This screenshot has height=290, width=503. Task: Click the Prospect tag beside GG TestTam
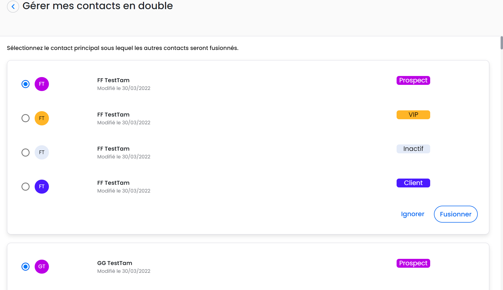pos(413,263)
